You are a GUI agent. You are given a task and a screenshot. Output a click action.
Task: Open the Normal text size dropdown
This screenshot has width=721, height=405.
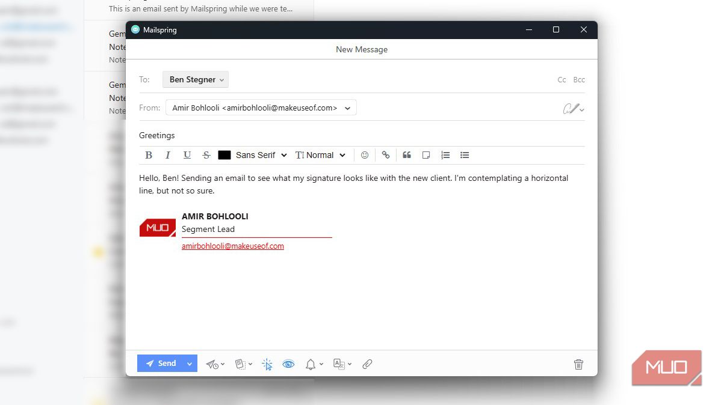pyautogui.click(x=321, y=155)
